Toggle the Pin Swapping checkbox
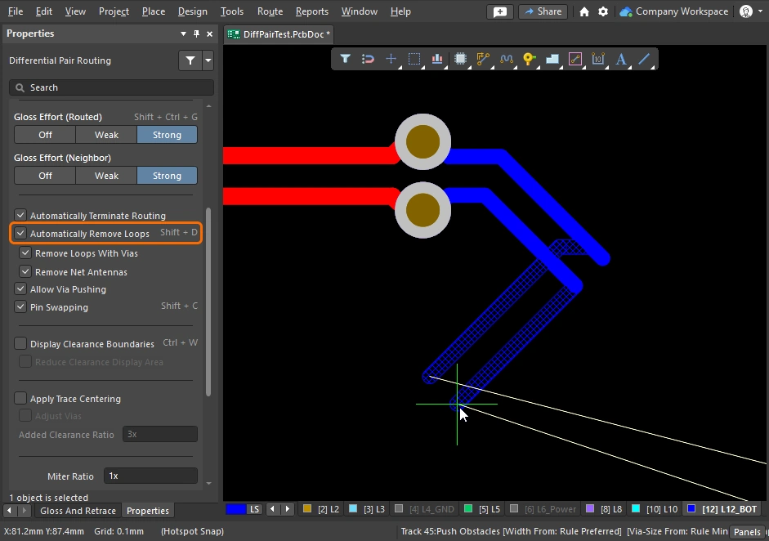 pyautogui.click(x=21, y=307)
